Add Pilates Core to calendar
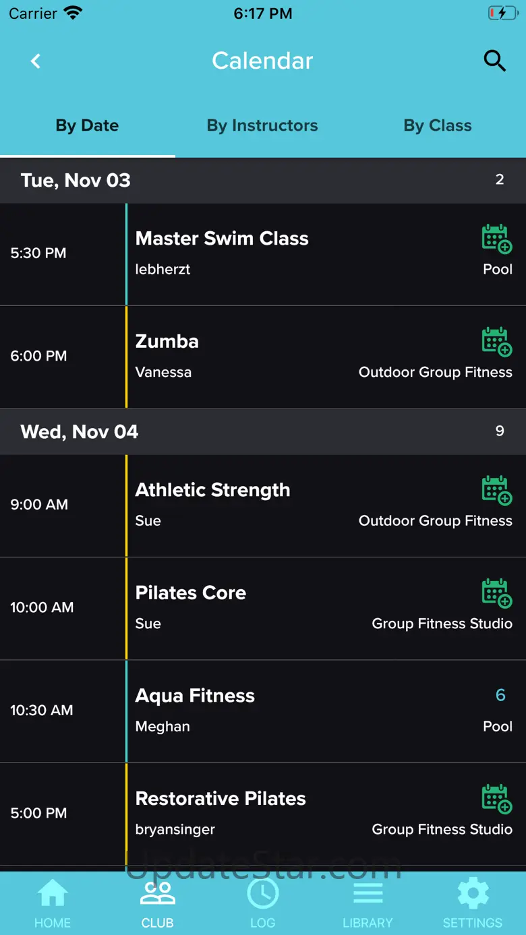Image resolution: width=526 pixels, height=935 pixels. [496, 593]
